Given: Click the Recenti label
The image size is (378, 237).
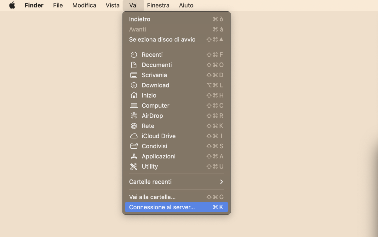Looking at the screenshot, I should click(152, 55).
